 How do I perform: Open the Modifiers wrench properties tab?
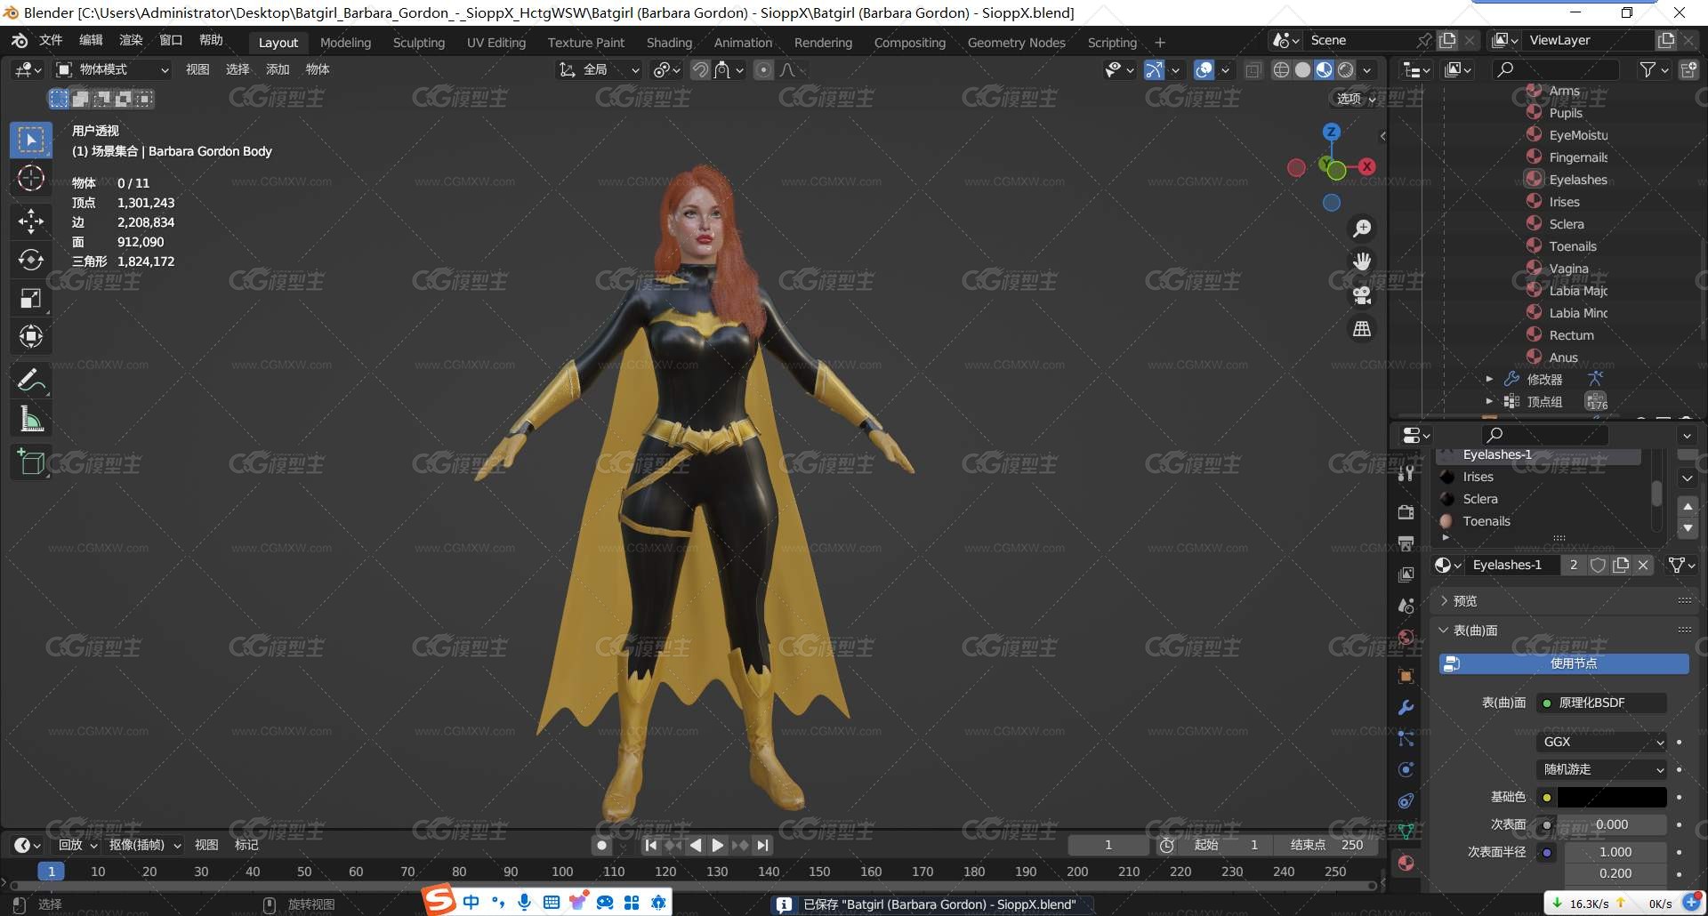(1406, 708)
